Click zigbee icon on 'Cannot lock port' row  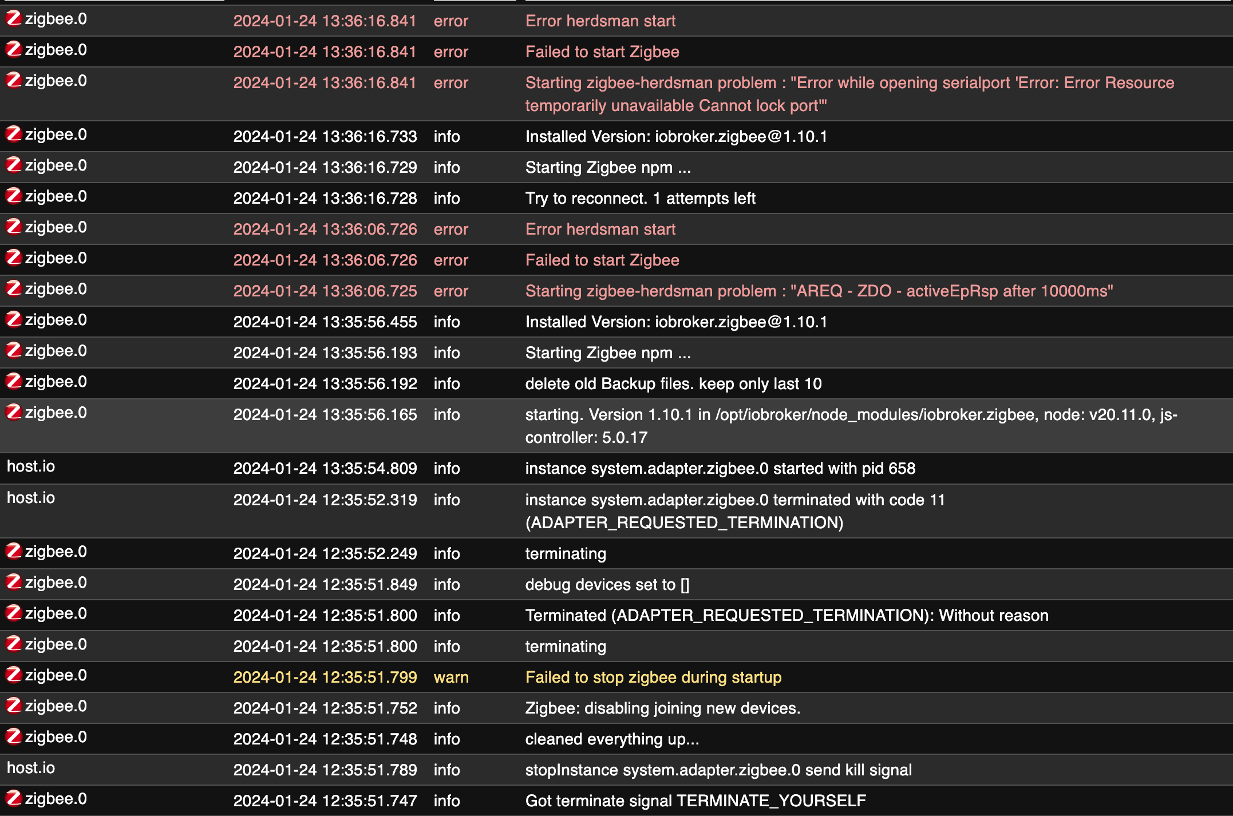coord(14,80)
